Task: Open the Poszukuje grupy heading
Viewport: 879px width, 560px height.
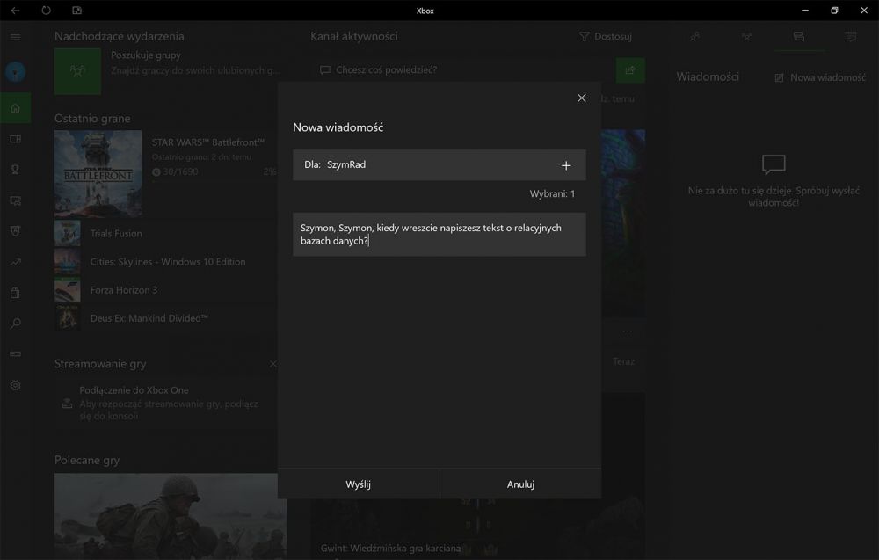Action: [146, 55]
